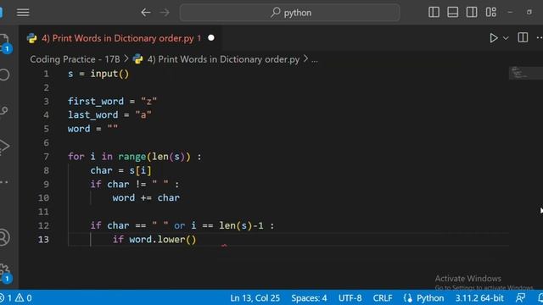This screenshot has width=543, height=305.
Task: Place cursor on 's = input()' line
Action: click(98, 74)
